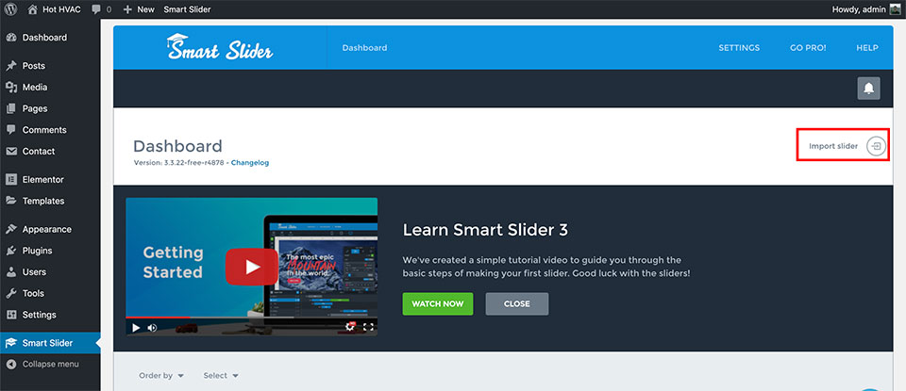Open Posts from the sidebar
Image resolution: width=906 pixels, height=391 pixels.
(34, 66)
